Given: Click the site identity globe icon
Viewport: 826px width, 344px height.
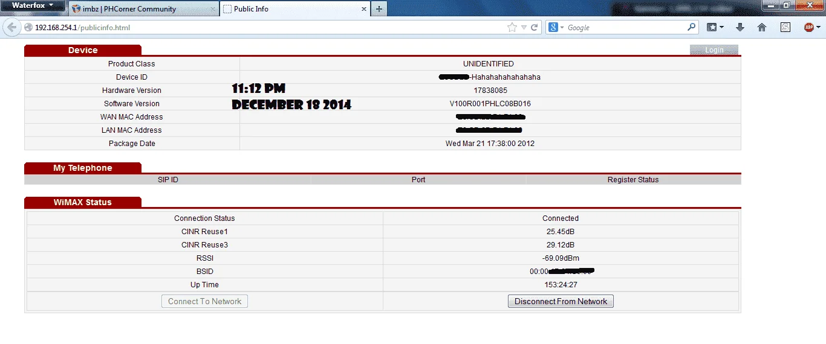Looking at the screenshot, I should [28, 27].
